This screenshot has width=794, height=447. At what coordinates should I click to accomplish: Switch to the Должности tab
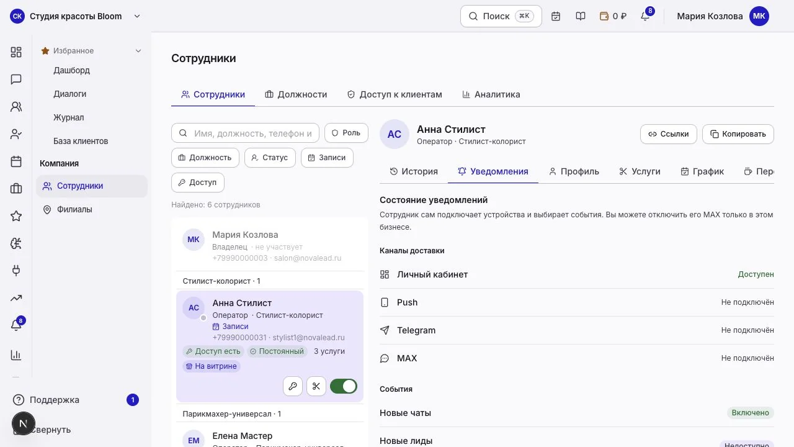[296, 94]
